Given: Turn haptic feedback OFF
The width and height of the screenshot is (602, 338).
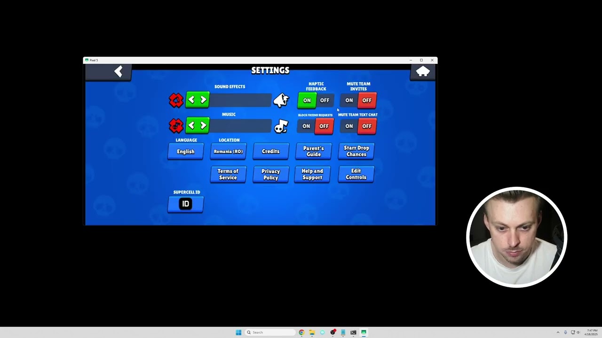Looking at the screenshot, I should click(325, 100).
